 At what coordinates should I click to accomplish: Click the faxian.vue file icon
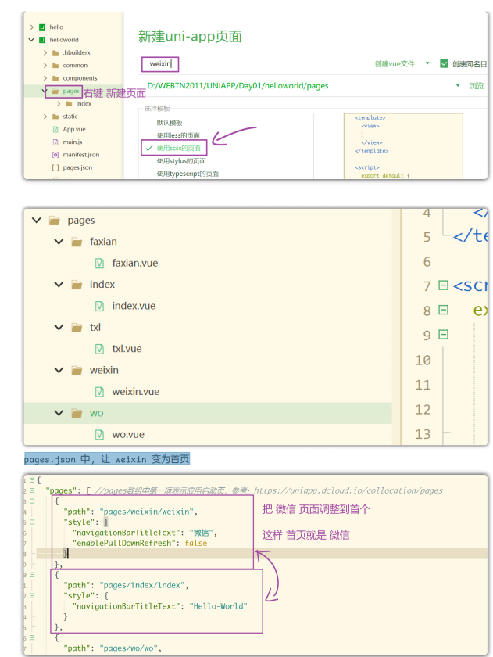[99, 263]
